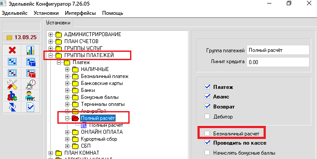Enable the Безналичный расчет checkbox
The height and width of the screenshot is (159, 317).
point(207,133)
